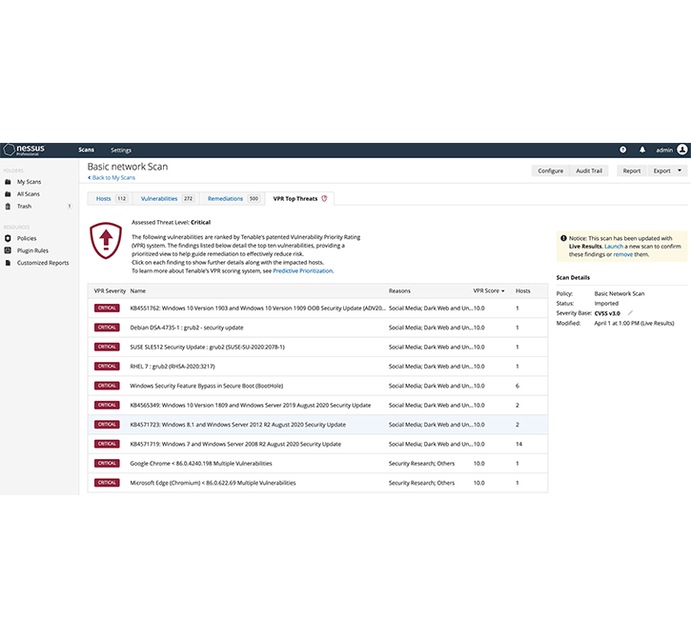691x638 pixels.
Task: Open the Audit Trail button
Action: pyautogui.click(x=589, y=170)
